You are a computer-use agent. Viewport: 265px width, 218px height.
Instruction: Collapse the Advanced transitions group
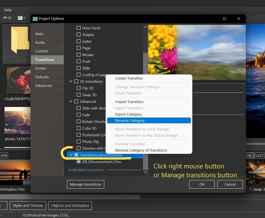click(71, 101)
